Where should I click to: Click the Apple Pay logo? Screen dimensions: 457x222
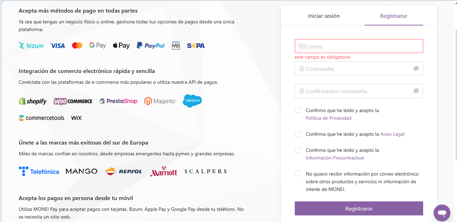pyautogui.click(x=121, y=45)
